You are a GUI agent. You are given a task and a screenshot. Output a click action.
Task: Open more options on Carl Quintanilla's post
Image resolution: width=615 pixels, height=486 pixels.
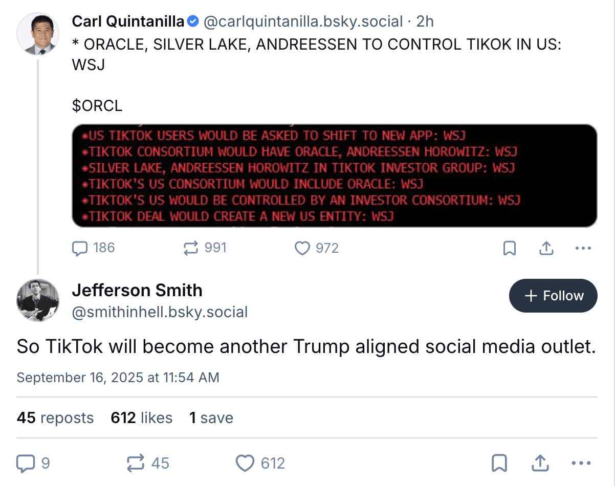583,249
